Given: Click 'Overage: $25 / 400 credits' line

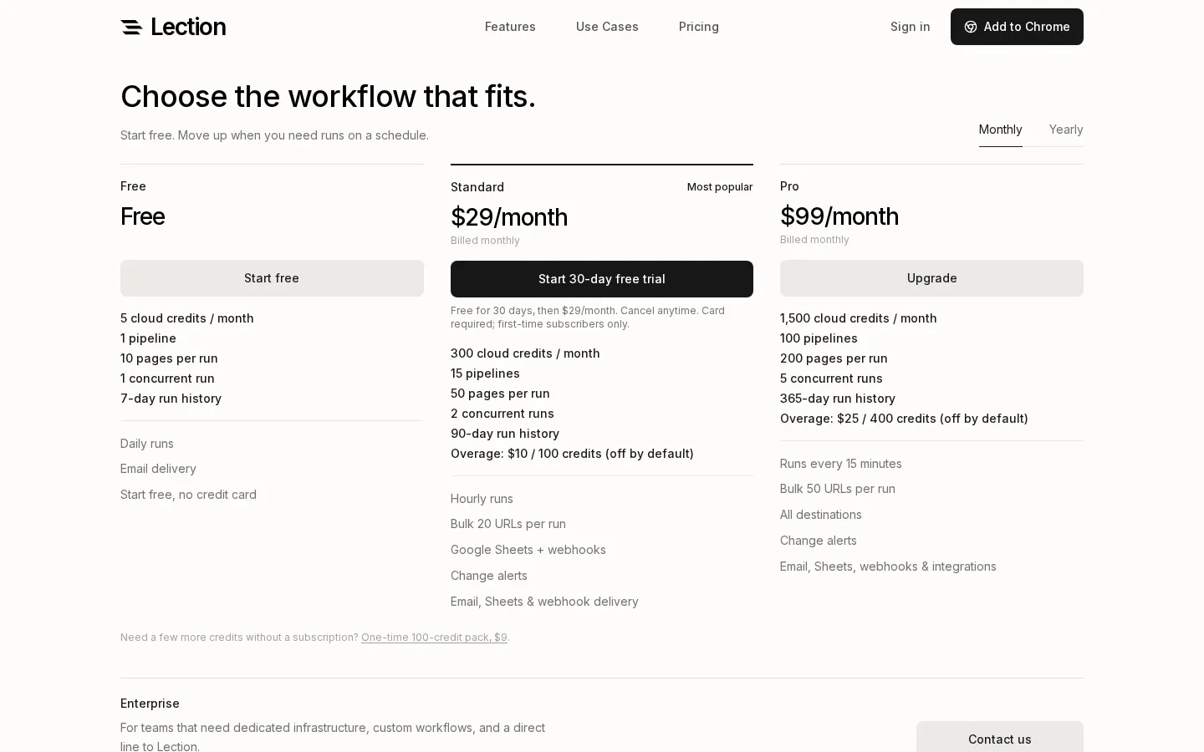Looking at the screenshot, I should [904, 419].
